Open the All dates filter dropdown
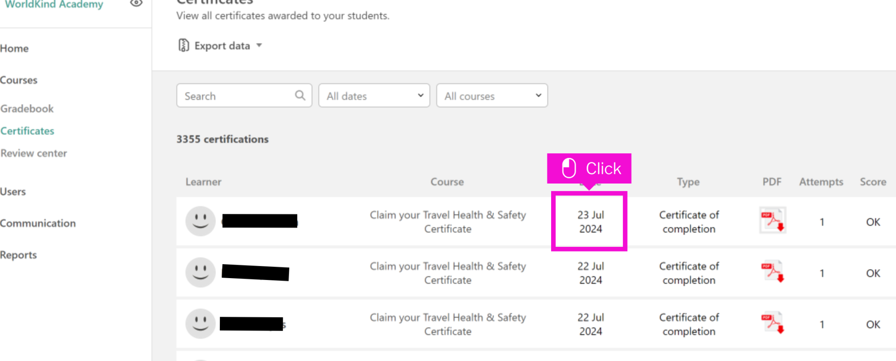This screenshot has width=896, height=361. pos(374,95)
